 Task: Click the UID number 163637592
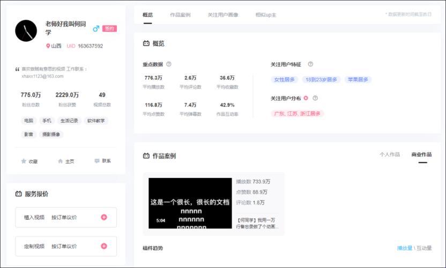(91, 46)
